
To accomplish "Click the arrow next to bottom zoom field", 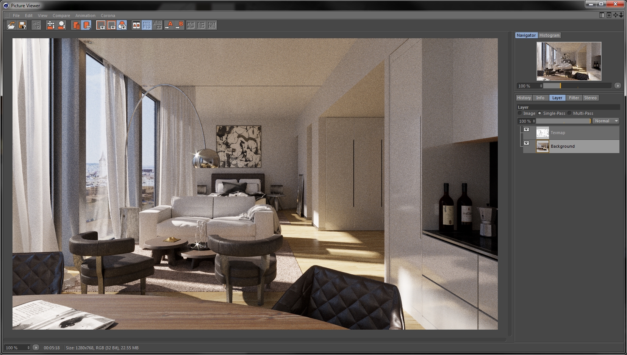I will (36, 347).
